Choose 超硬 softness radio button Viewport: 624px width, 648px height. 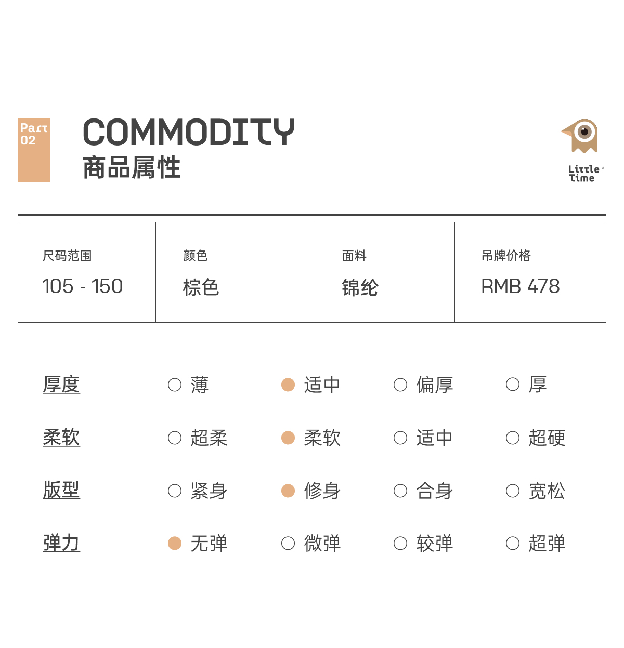pos(513,438)
